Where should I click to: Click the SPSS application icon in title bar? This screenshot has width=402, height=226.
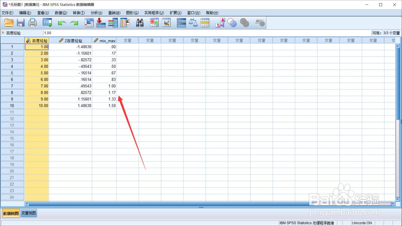[x=5, y=5]
